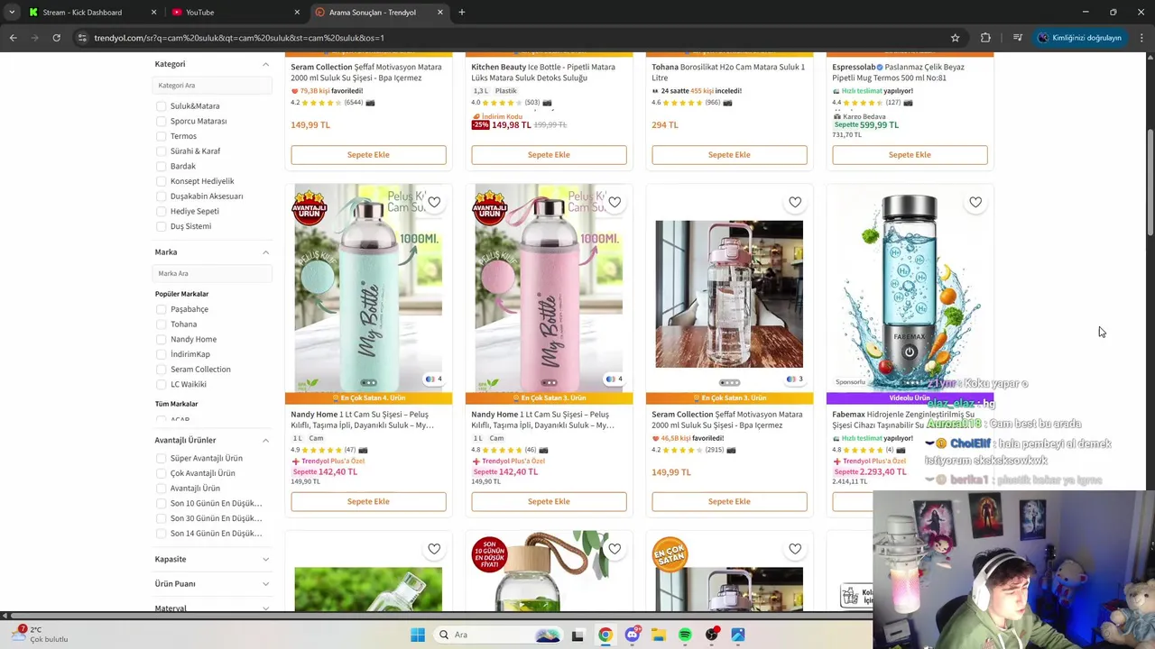
Task: Tick the Sürahi & Karaf checkbox
Action: coord(161,151)
